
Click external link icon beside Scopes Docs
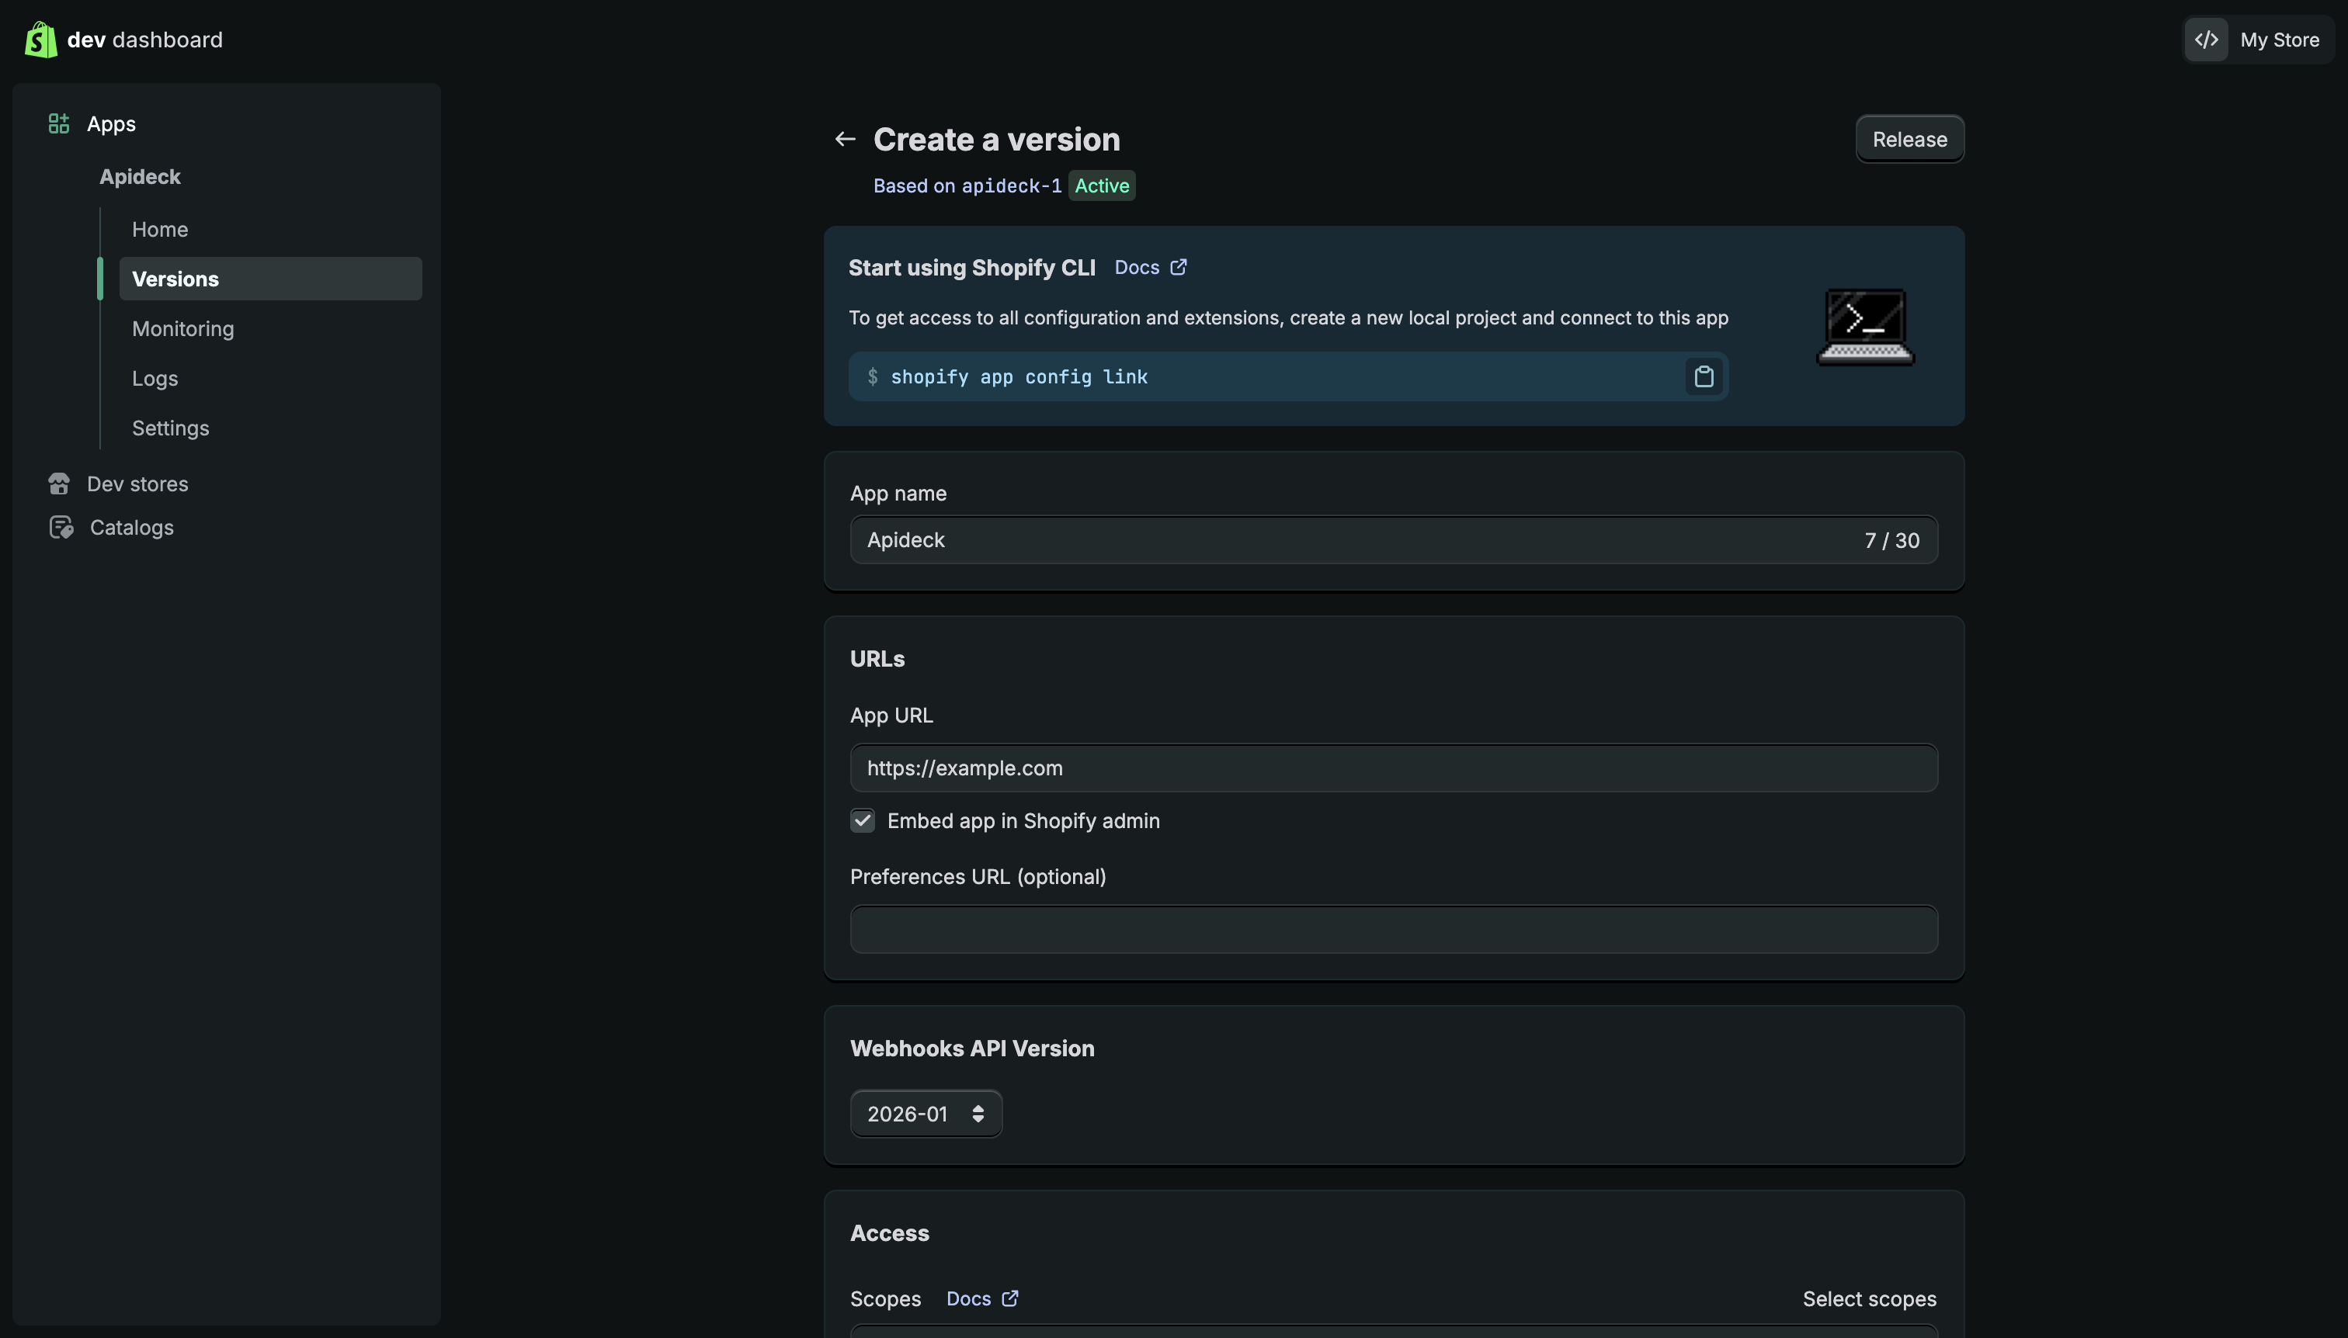pyautogui.click(x=1010, y=1298)
